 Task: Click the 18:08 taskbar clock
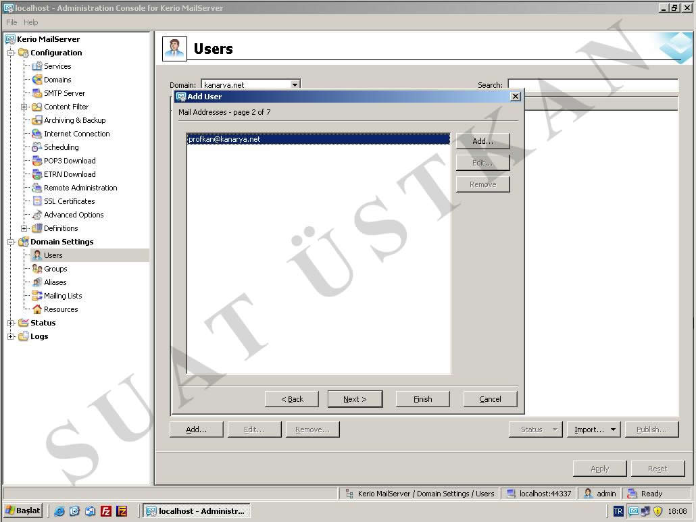677,511
